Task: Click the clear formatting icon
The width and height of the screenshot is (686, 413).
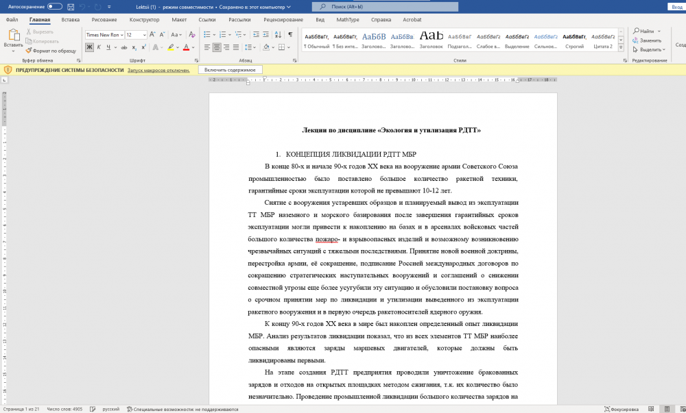Action: tap(193, 34)
